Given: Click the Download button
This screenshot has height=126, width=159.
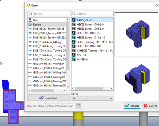Looking at the screenshot, I should point(49,98).
